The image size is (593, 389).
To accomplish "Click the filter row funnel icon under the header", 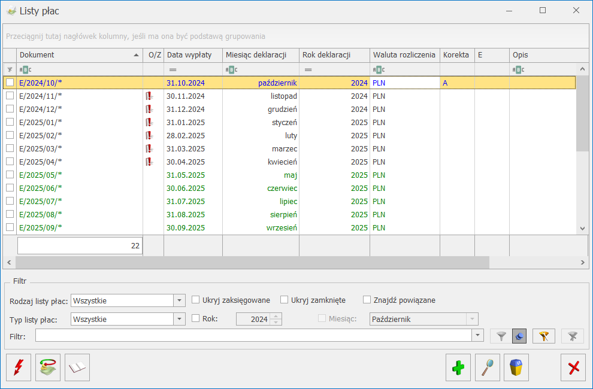I will [x=10, y=69].
